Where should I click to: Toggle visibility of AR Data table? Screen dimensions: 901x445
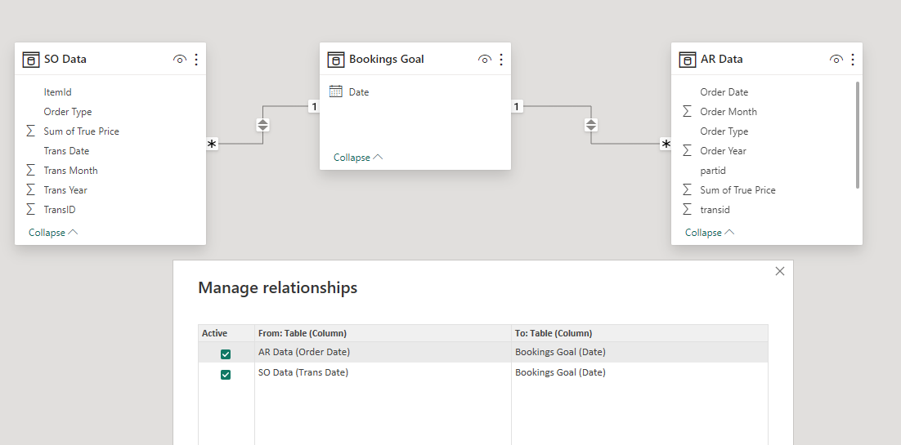click(836, 59)
